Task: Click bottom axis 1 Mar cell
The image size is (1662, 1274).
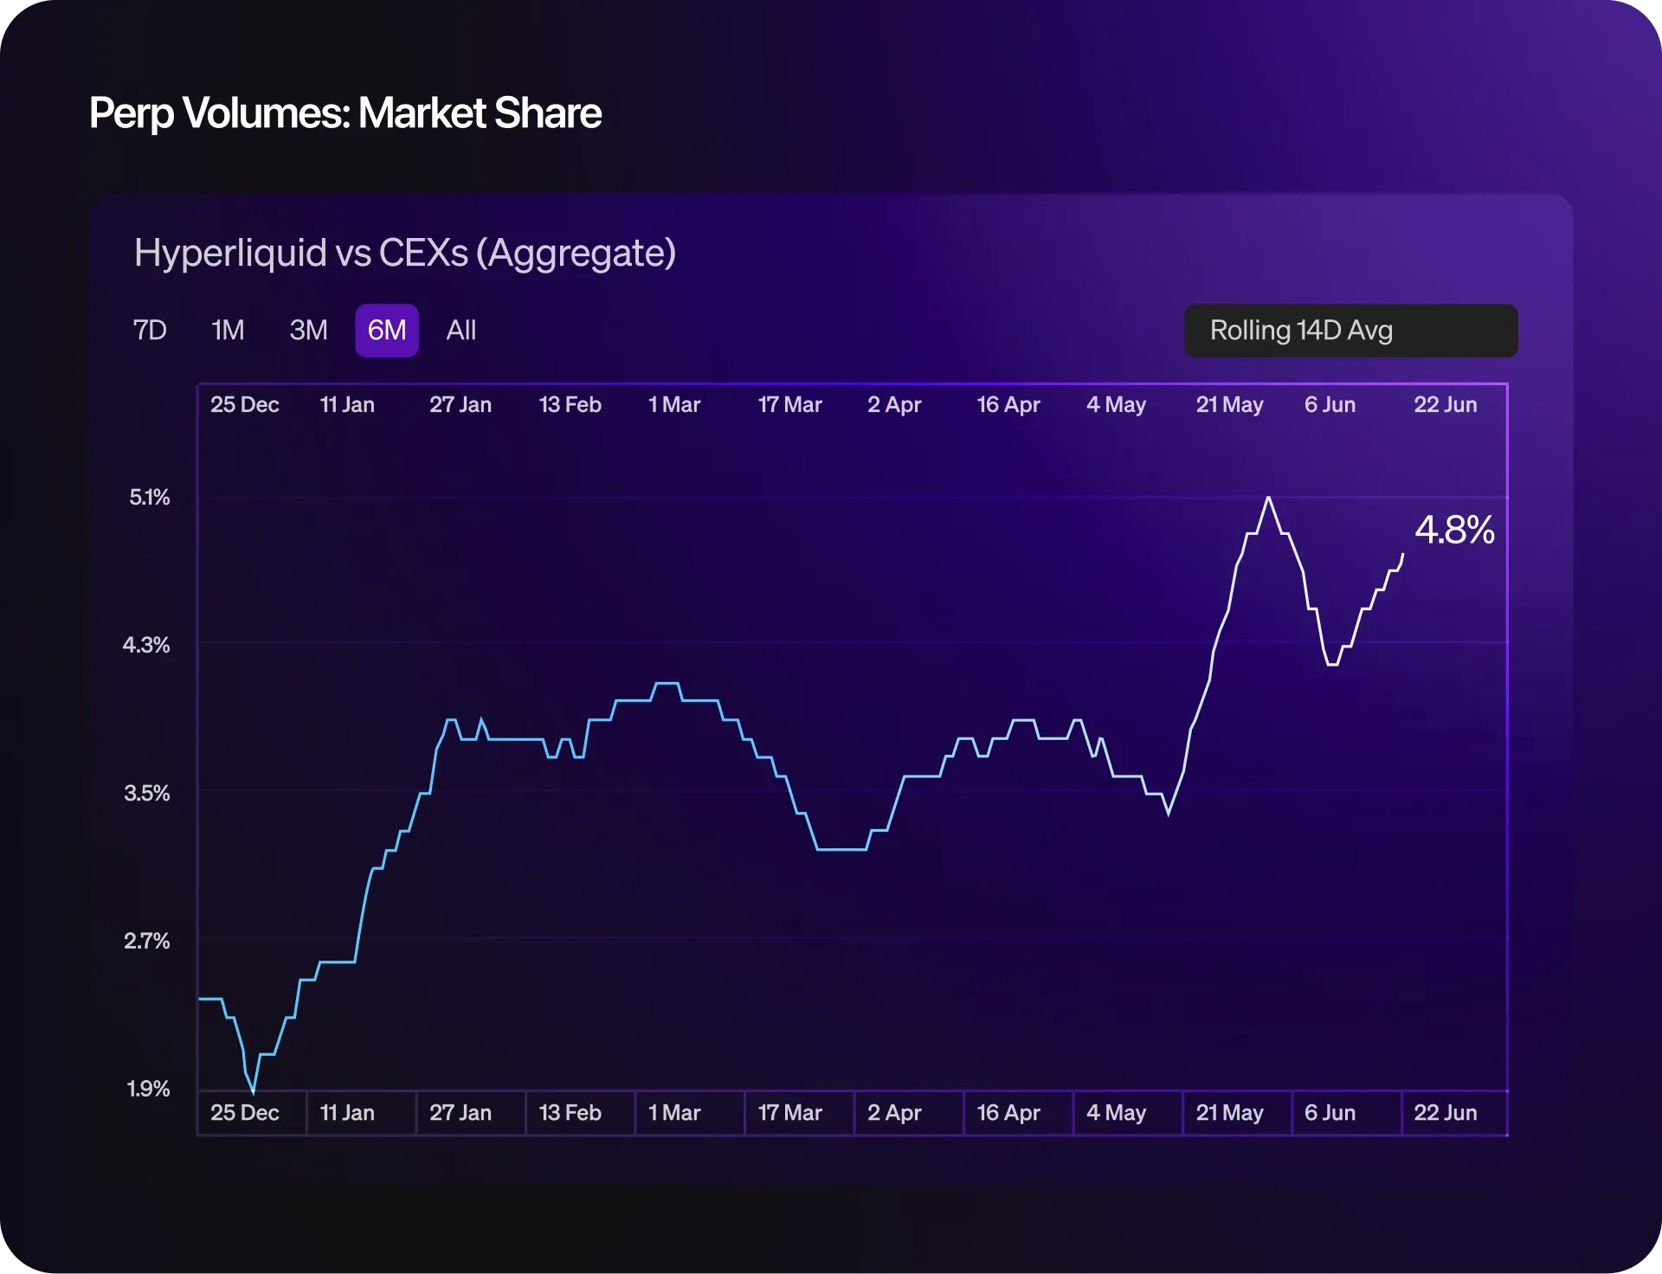Action: [690, 1113]
